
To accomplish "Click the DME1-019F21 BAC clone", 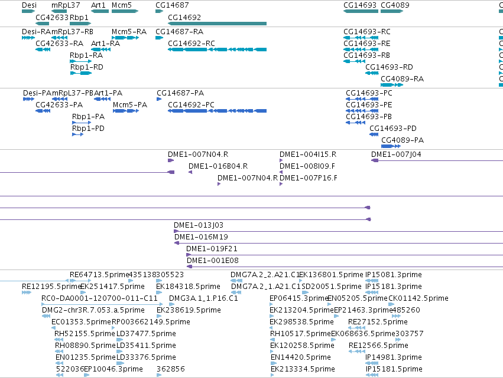I will pyautogui.click(x=345, y=255).
